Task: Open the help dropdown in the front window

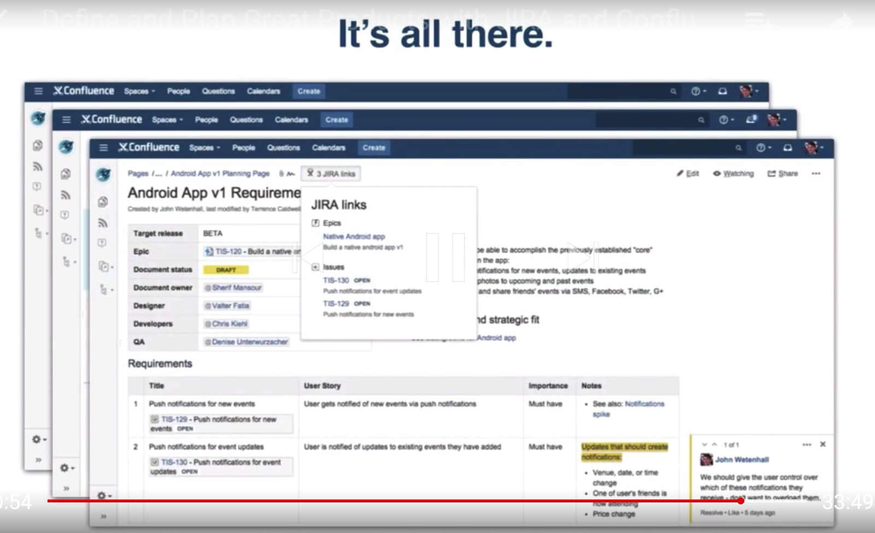Action: coord(763,148)
